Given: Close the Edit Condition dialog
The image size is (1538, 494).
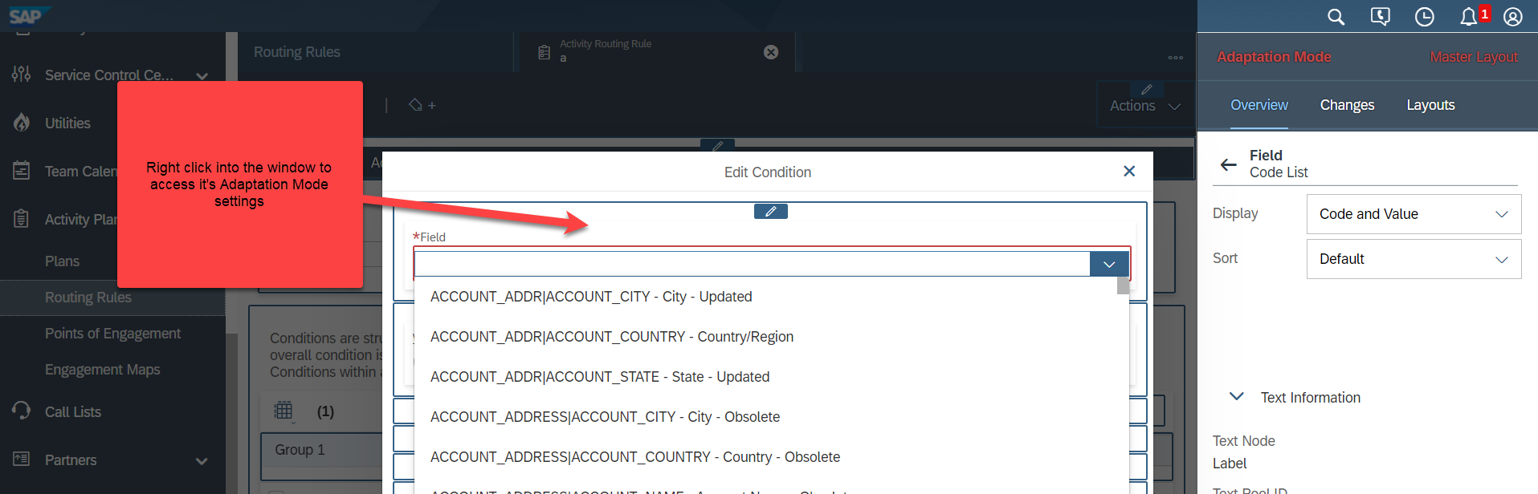Looking at the screenshot, I should [1129, 171].
